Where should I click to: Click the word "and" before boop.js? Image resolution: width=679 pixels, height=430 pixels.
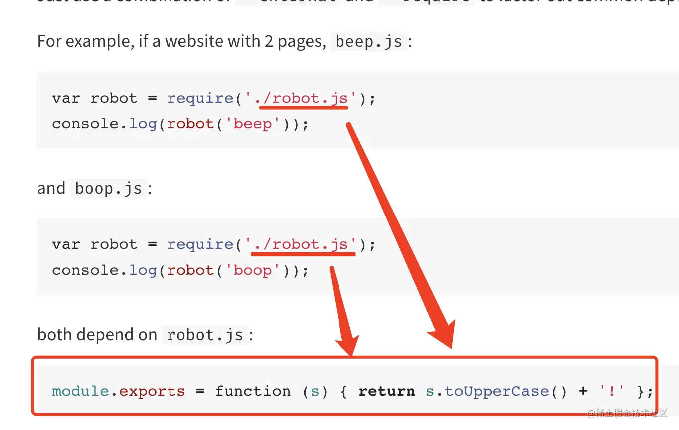(51, 189)
